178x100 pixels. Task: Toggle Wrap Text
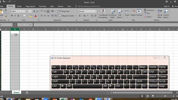click(x=64, y=11)
